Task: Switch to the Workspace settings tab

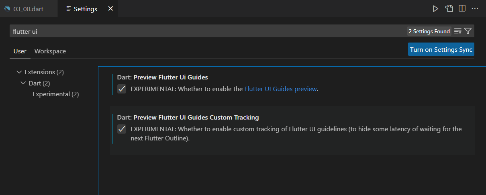Action: tap(50, 51)
